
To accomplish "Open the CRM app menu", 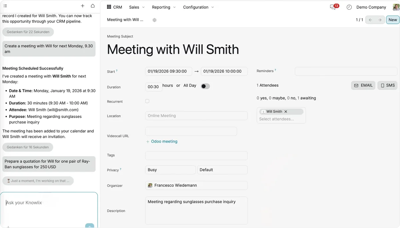I will point(118,7).
